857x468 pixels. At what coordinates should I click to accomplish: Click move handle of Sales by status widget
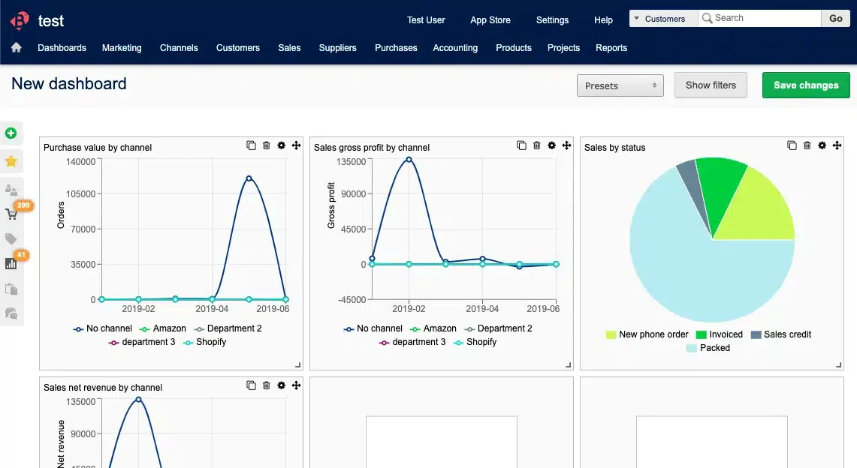point(837,145)
